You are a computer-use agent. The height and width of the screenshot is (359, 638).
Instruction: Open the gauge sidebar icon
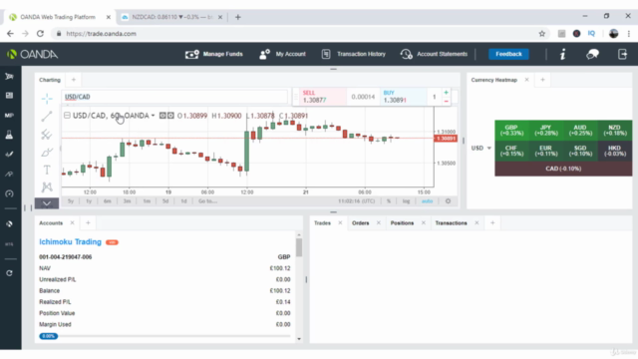click(9, 193)
